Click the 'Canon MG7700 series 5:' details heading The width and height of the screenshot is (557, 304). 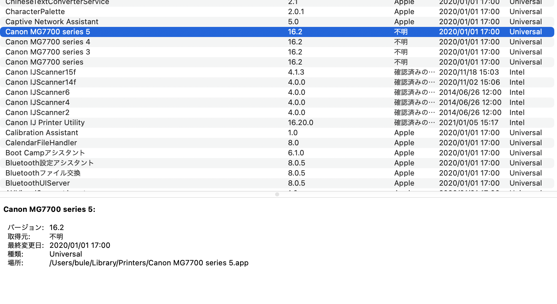point(49,210)
